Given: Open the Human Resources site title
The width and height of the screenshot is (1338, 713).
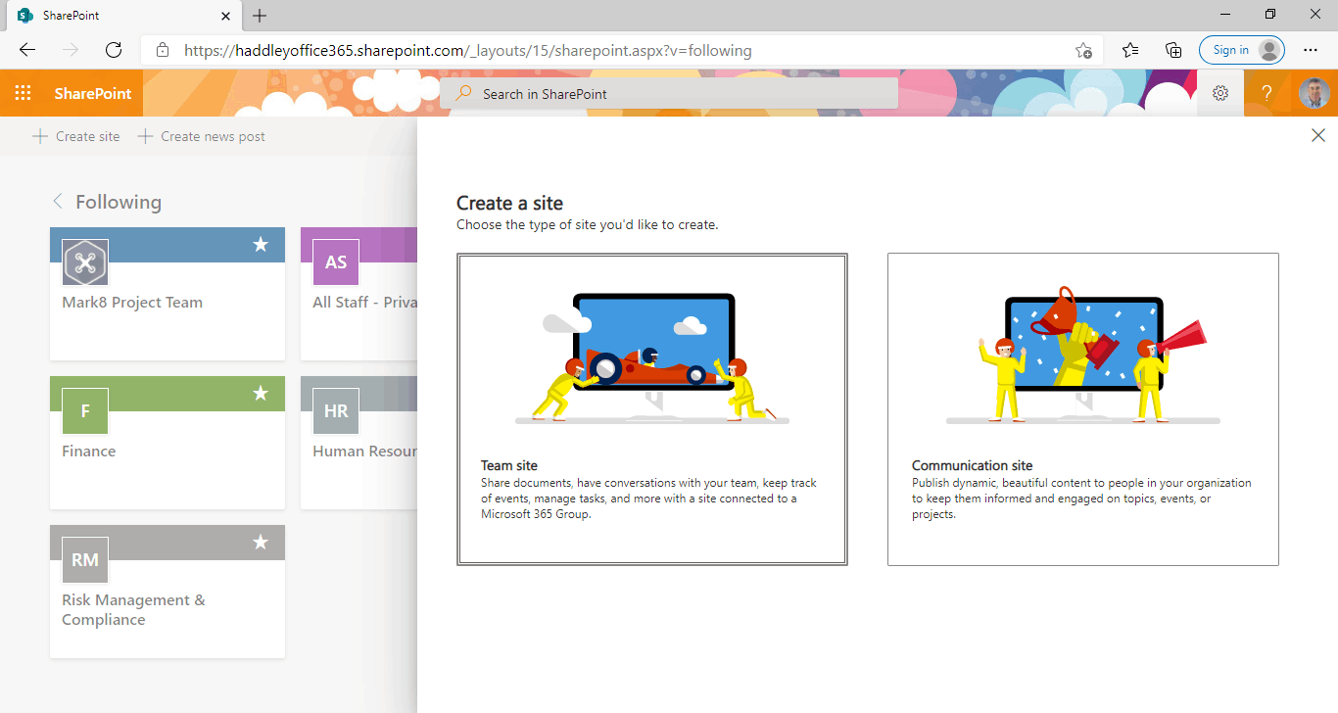Looking at the screenshot, I should (365, 452).
